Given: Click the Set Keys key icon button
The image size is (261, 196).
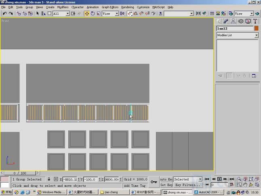Looking at the screenshot, I should (x=154, y=182).
